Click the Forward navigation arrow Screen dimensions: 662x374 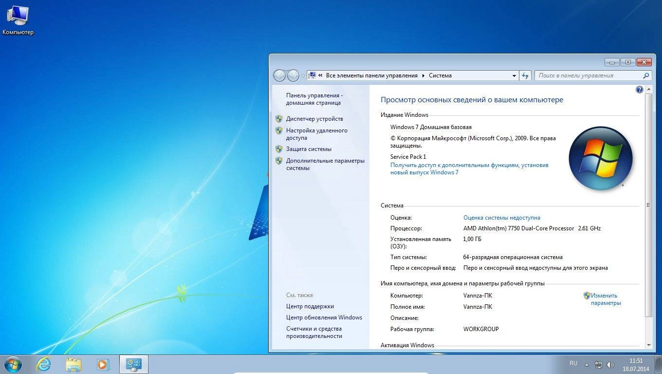(x=293, y=75)
